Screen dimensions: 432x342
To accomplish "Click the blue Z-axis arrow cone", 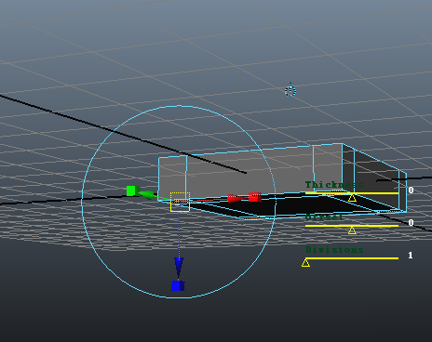I will pos(179,268).
